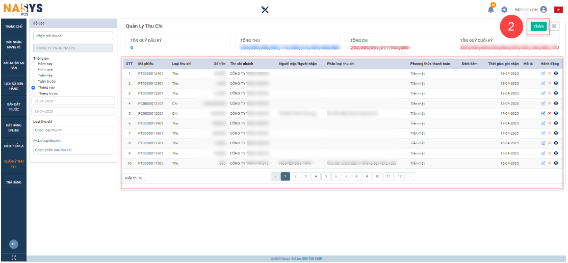Click the green Thêm button

pos(538,27)
